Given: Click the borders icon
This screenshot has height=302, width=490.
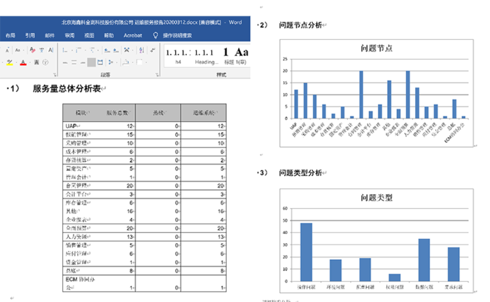Looking at the screenshot, I should (x=139, y=62).
